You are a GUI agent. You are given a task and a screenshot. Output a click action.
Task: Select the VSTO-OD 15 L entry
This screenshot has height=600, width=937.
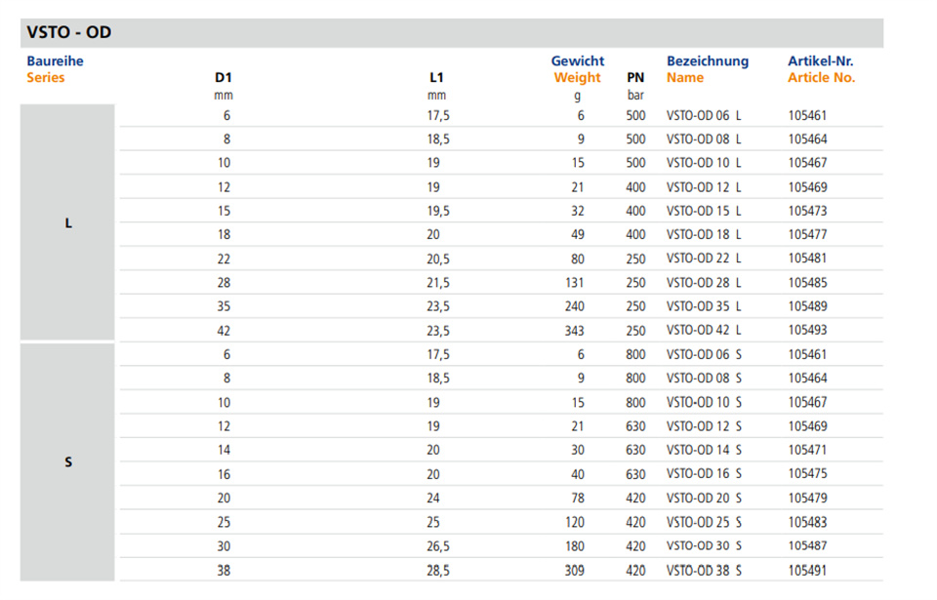pos(704,211)
